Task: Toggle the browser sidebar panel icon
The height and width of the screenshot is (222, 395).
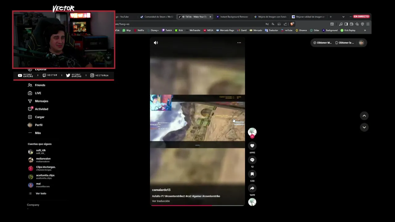Action: click(346, 24)
